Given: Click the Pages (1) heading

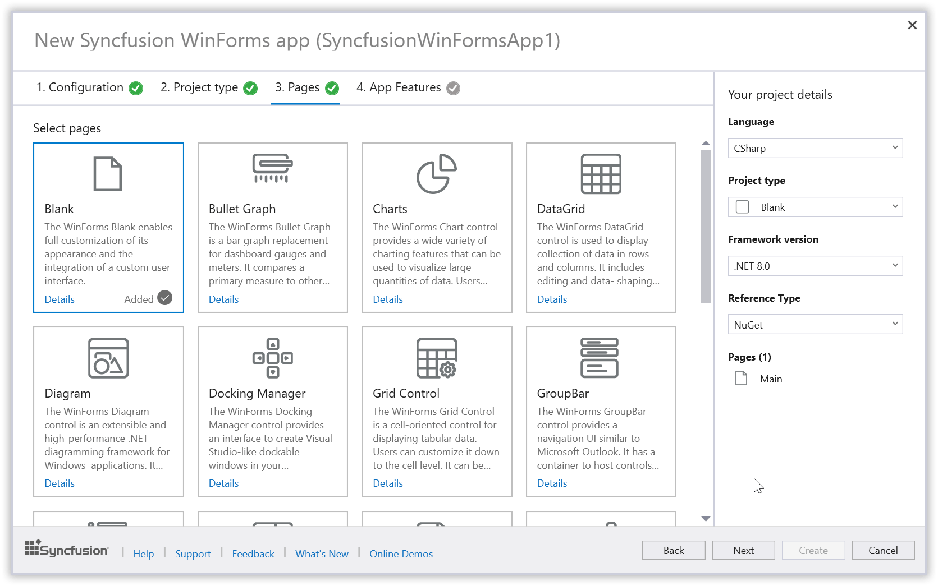Looking at the screenshot, I should pyautogui.click(x=749, y=357).
